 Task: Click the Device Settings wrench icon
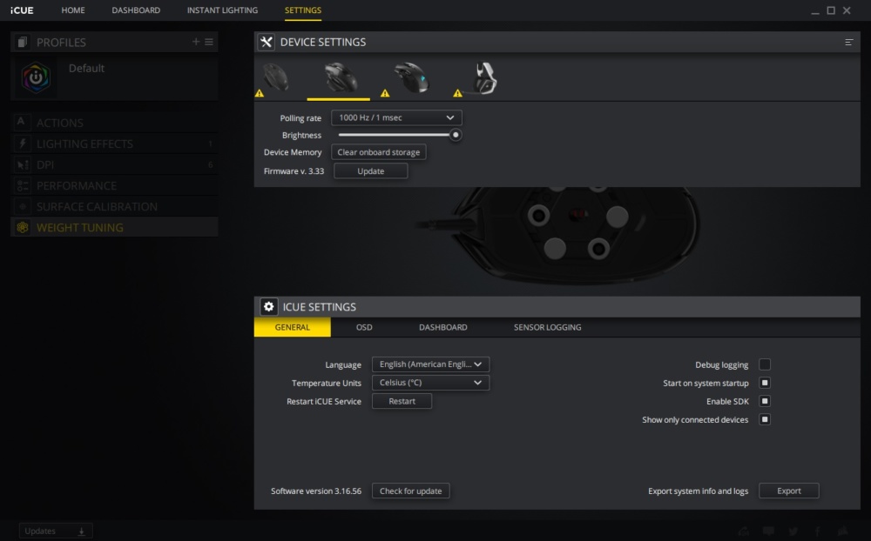click(267, 42)
